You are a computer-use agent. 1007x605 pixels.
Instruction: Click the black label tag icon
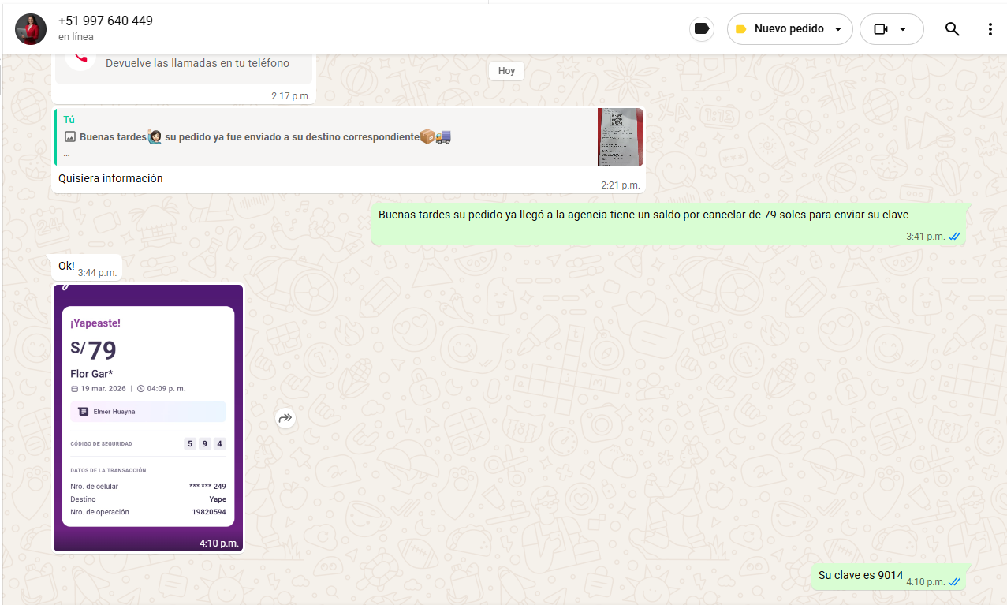tap(701, 29)
